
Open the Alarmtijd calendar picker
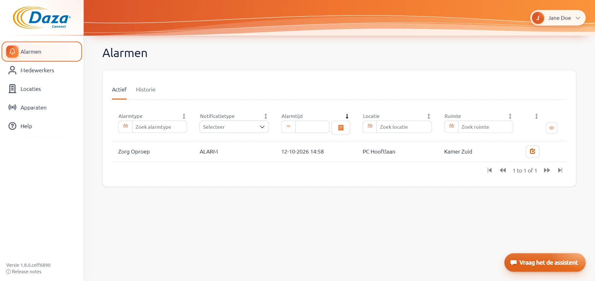click(x=341, y=128)
